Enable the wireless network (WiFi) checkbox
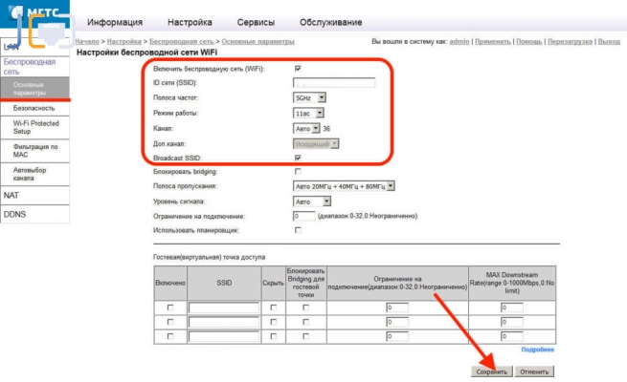This screenshot has width=627, height=382. click(x=299, y=69)
